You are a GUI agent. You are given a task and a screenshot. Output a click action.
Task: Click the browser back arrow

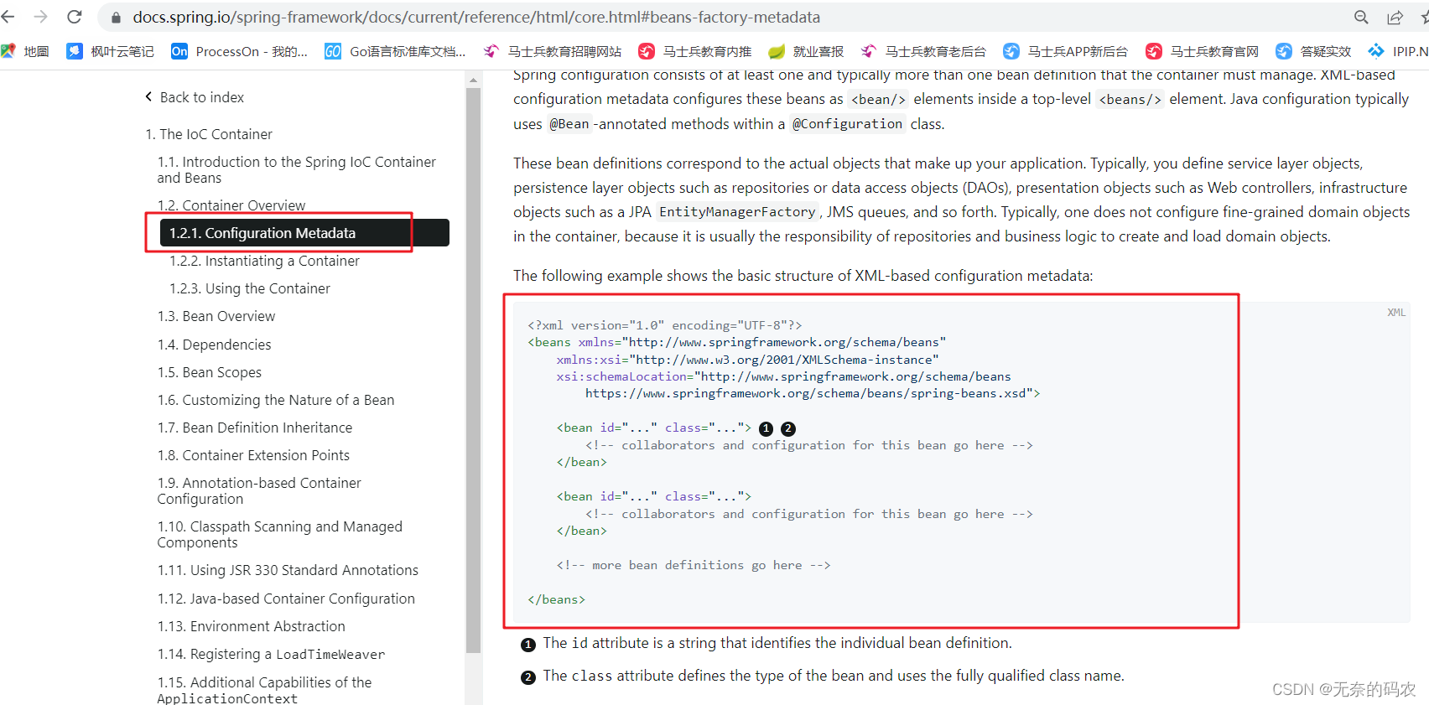(8, 17)
